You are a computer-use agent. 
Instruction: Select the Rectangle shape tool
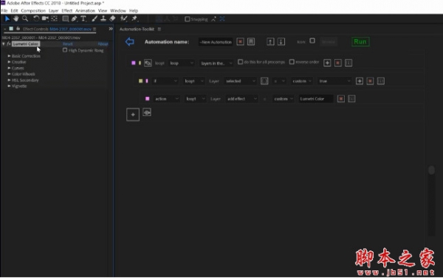[65, 18]
